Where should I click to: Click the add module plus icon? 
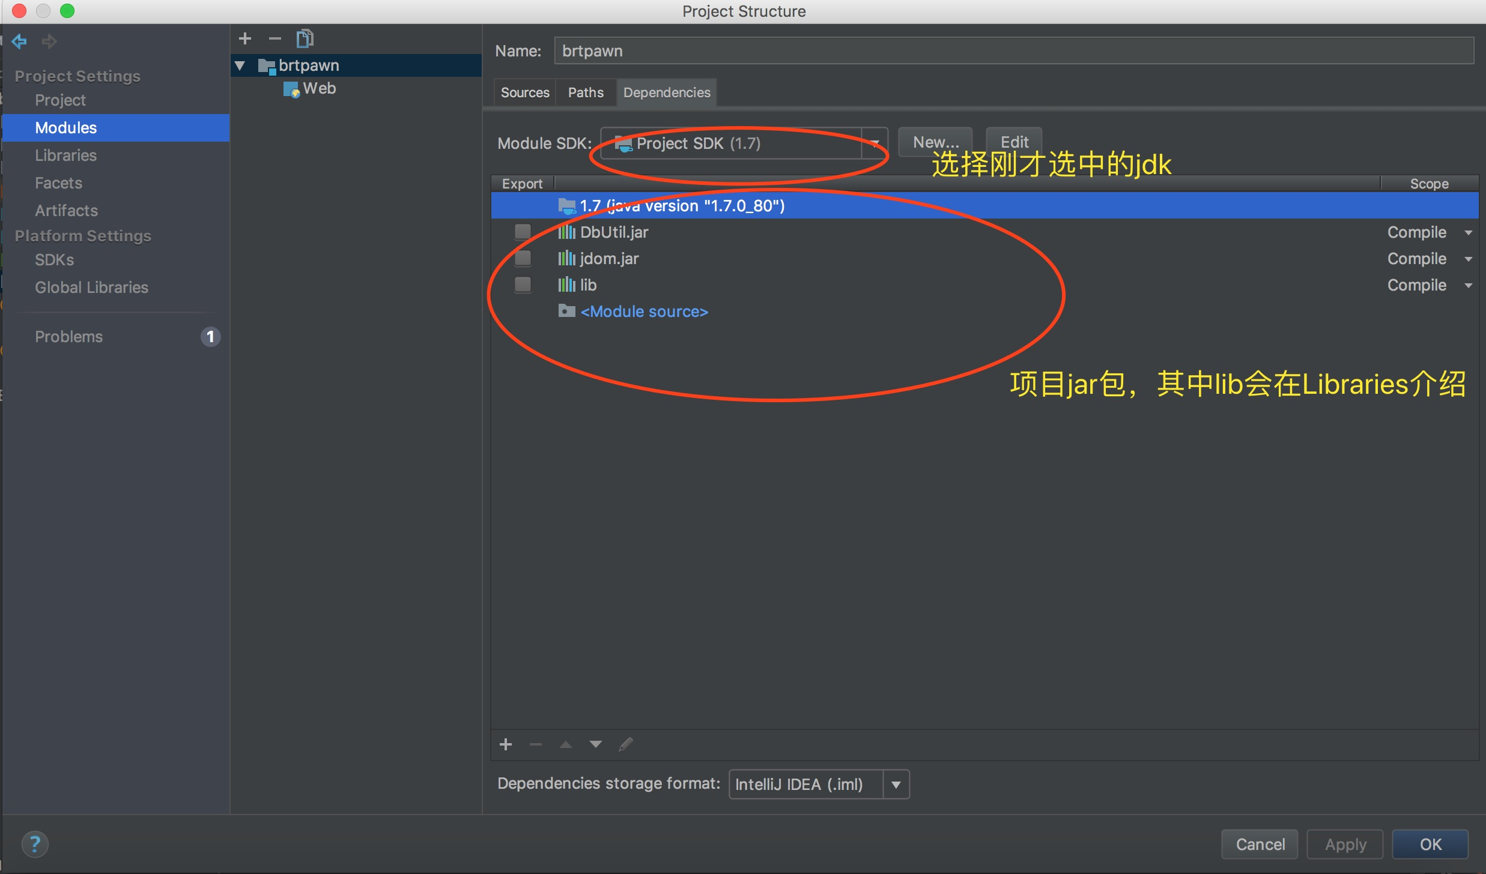pos(244,39)
